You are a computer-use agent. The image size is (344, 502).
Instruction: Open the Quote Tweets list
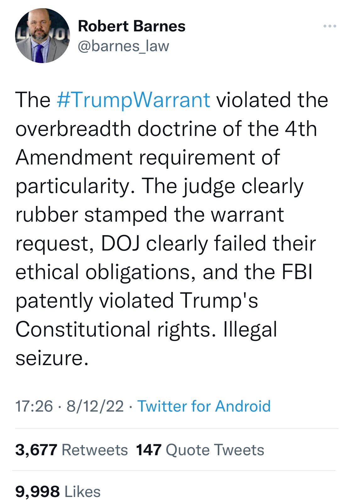coord(215,450)
